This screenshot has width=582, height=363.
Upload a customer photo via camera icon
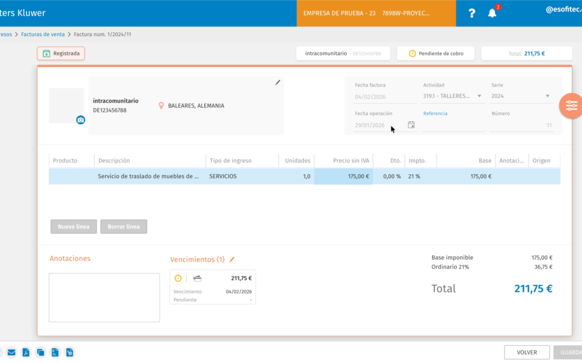click(80, 120)
